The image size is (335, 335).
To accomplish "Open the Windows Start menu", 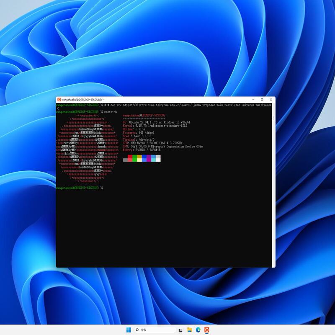I will point(129,330).
